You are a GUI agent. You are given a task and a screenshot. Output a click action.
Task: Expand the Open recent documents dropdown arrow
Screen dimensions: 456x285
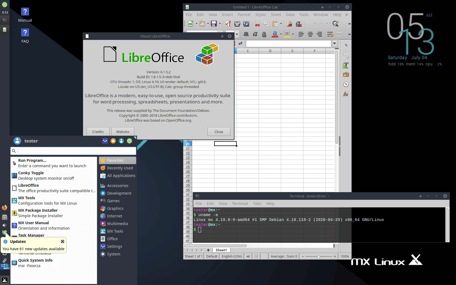pos(208,24)
